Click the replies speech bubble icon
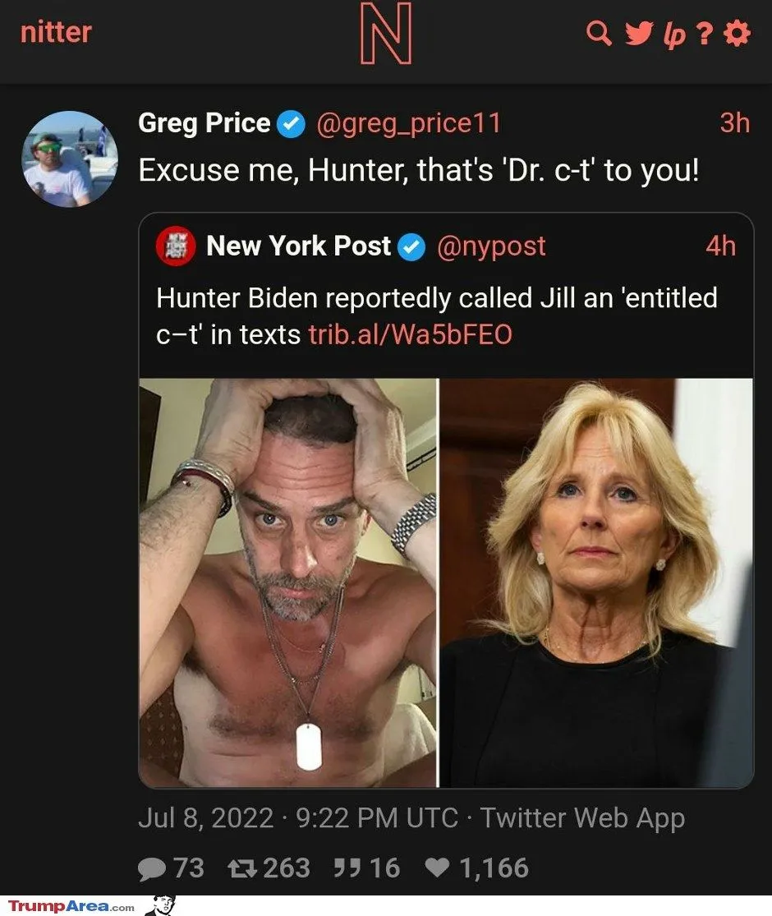 coord(152,868)
